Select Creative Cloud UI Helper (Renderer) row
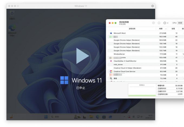184x127 pixels. coord(146,68)
